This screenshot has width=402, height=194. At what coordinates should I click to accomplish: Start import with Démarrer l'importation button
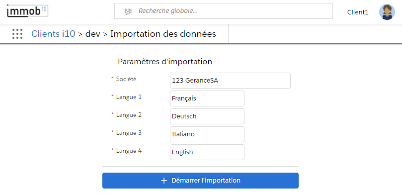tap(200, 181)
